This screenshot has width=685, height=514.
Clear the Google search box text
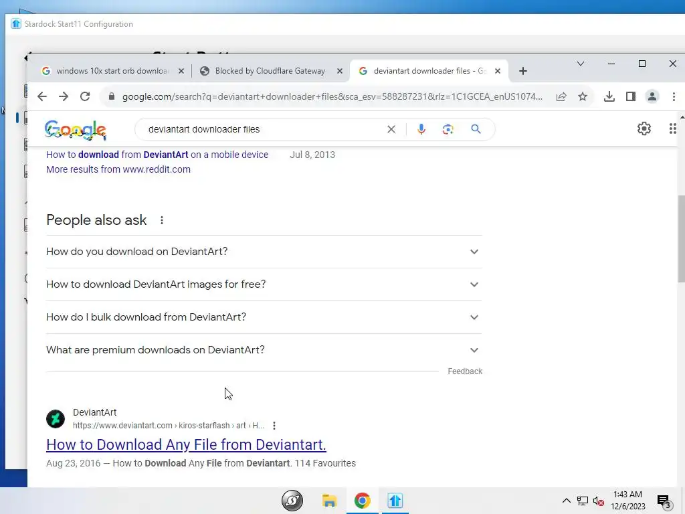(391, 129)
